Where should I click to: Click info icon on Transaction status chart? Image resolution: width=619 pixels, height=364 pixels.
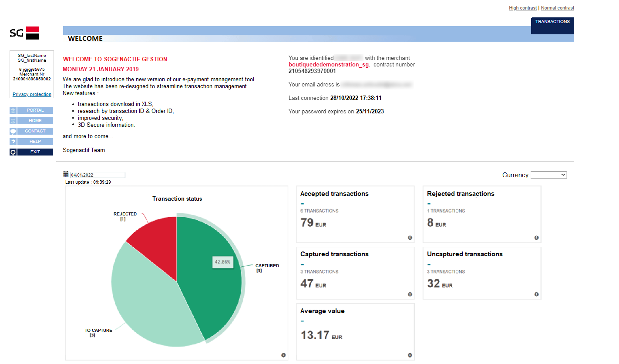pos(283,355)
